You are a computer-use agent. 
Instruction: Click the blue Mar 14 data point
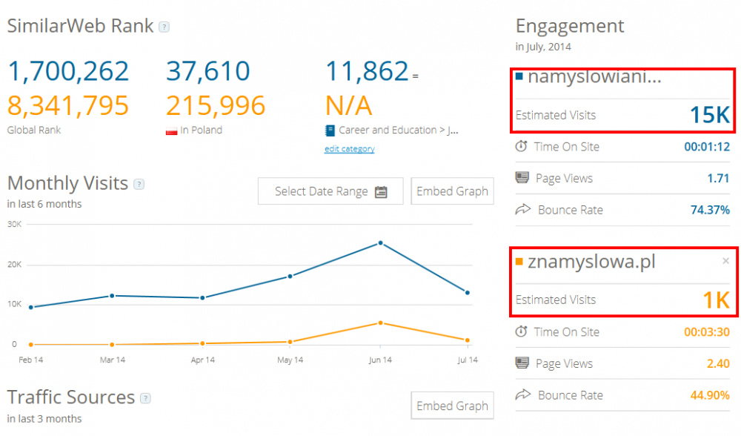[x=112, y=296]
